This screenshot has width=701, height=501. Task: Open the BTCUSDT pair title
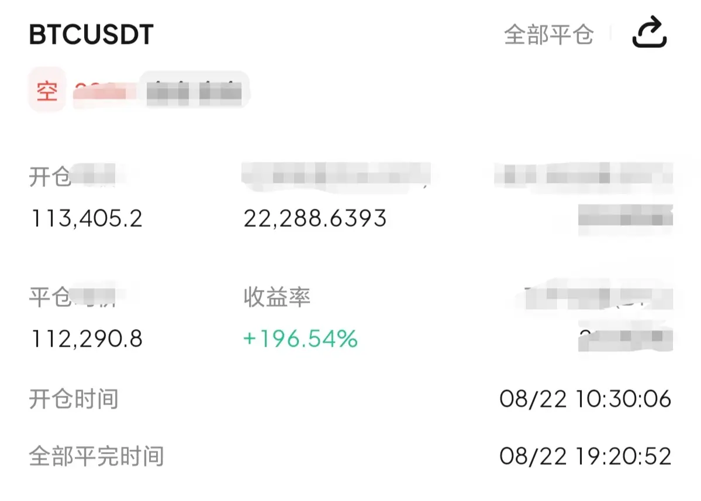point(91,35)
